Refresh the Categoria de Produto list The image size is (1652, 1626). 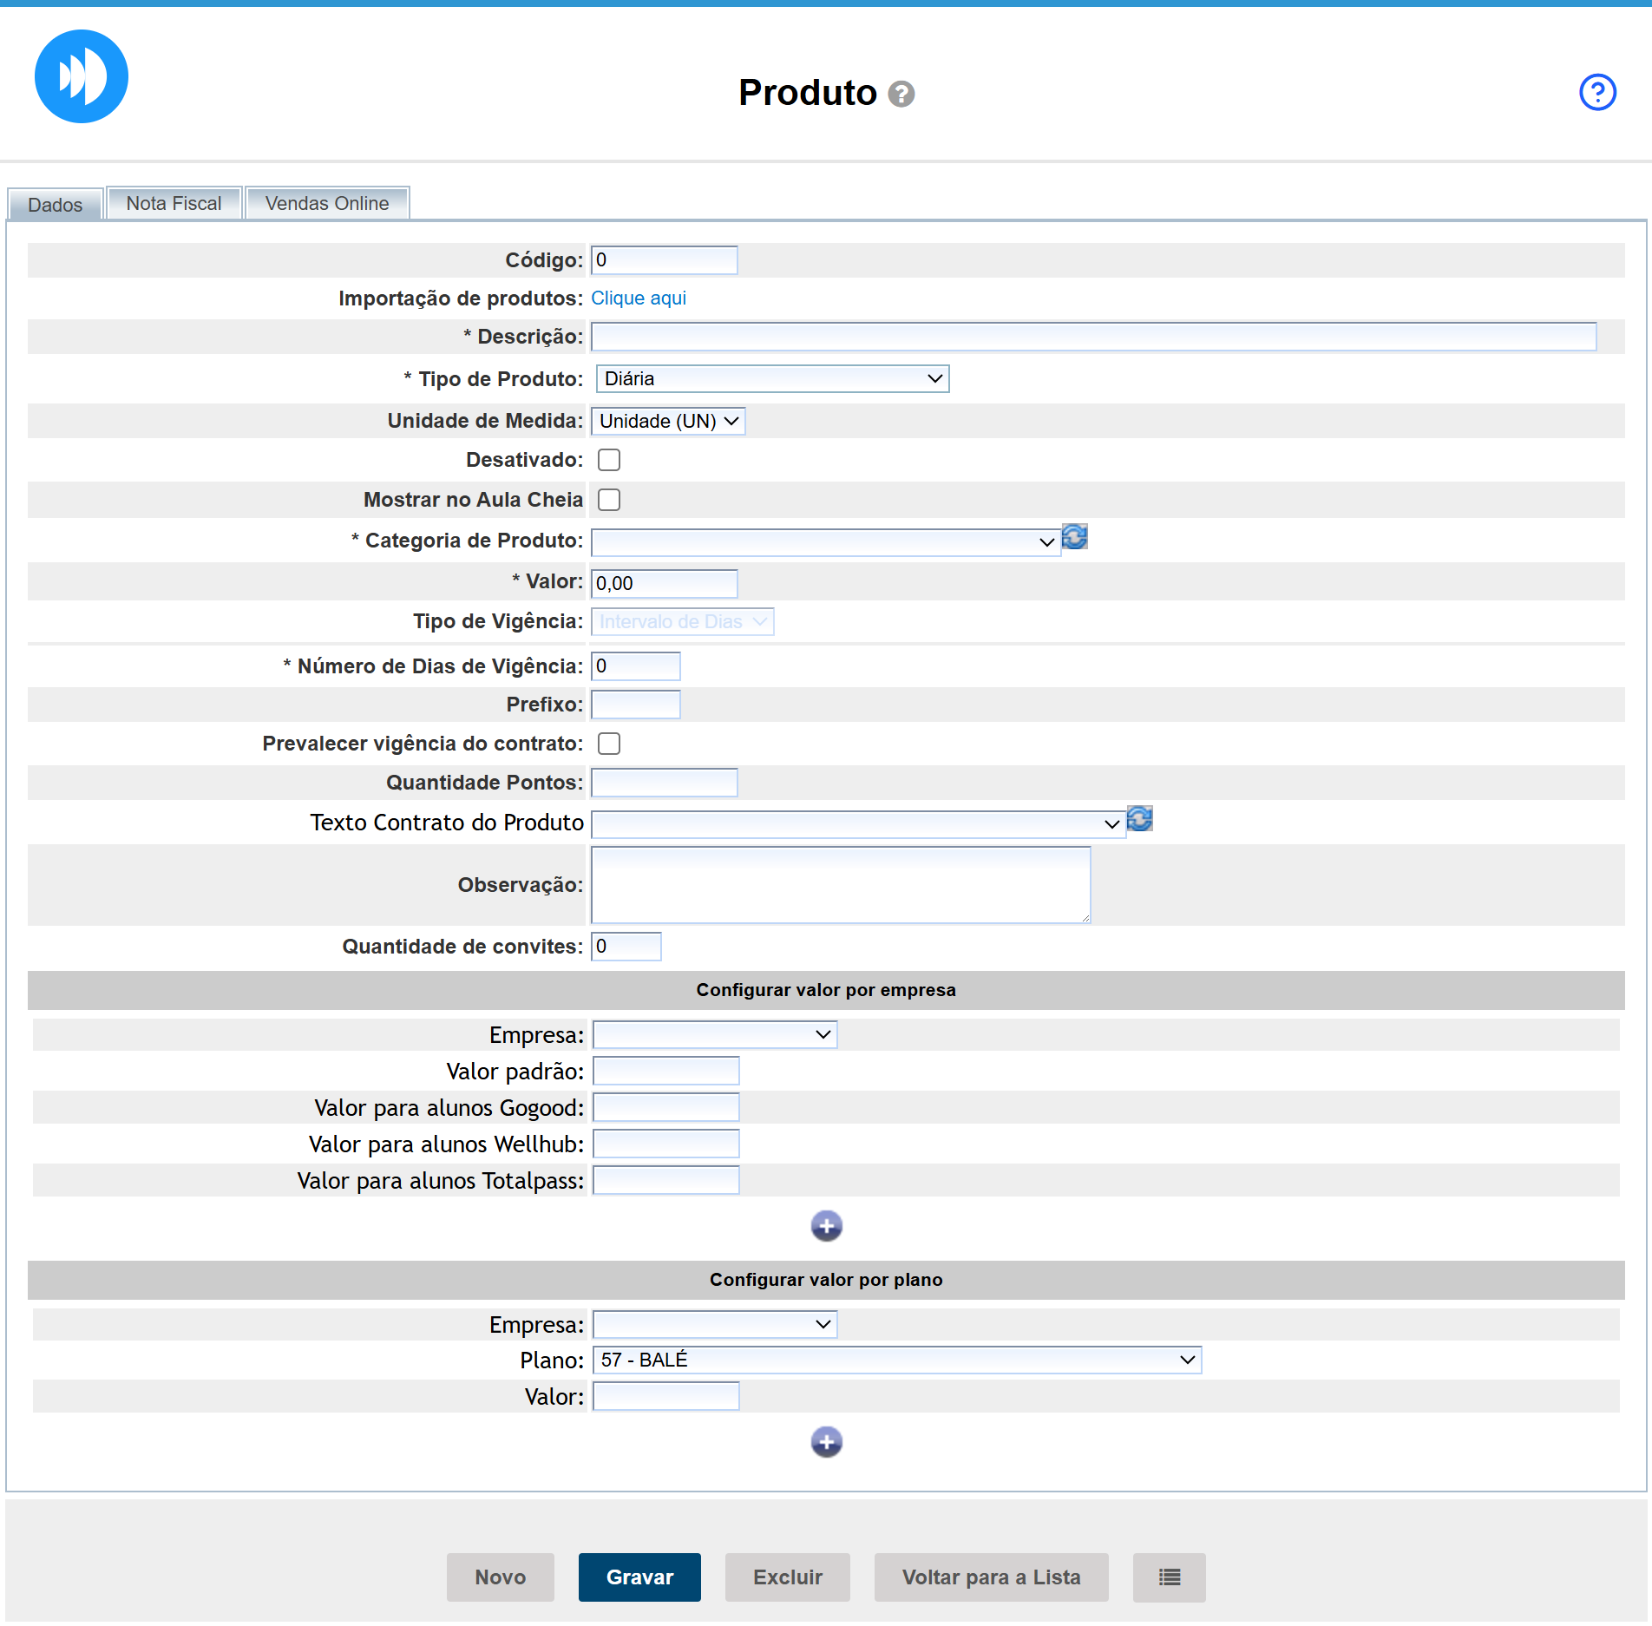pos(1074,537)
